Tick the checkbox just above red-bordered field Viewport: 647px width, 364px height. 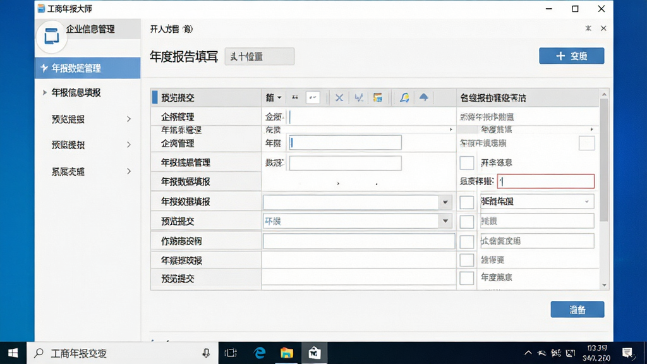(467, 162)
